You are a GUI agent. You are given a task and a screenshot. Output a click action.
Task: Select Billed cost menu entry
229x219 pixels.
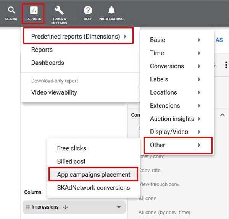(x=71, y=161)
